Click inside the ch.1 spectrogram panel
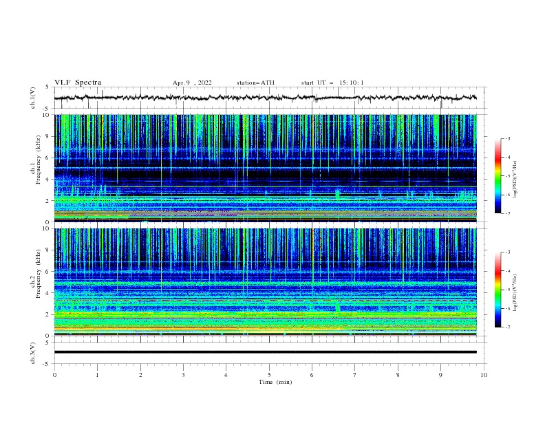This screenshot has height=421, width=545. [265, 168]
